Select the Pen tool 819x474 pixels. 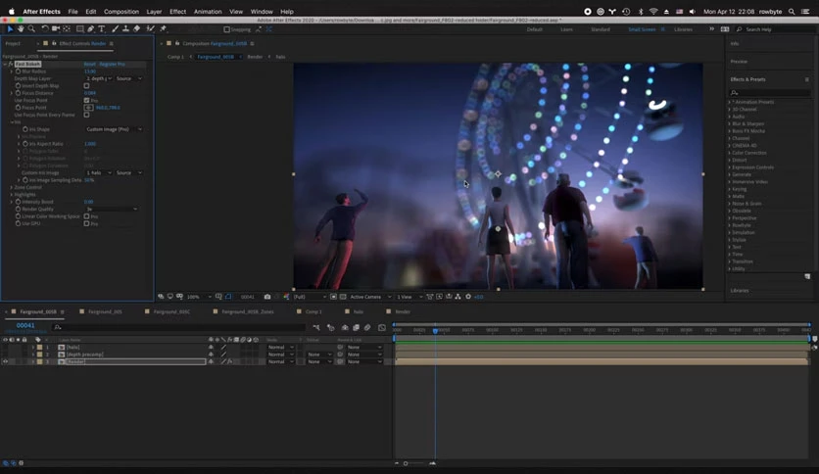pos(91,29)
